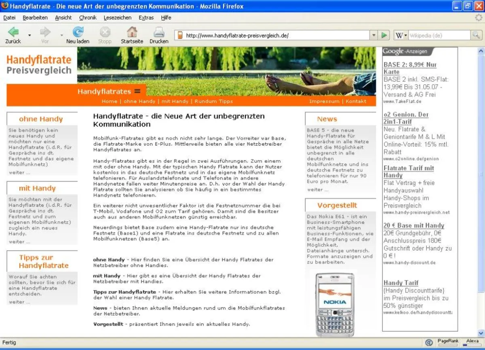Click the Stopp icon in the toolbar
The width and height of the screenshot is (485, 350).
click(105, 32)
